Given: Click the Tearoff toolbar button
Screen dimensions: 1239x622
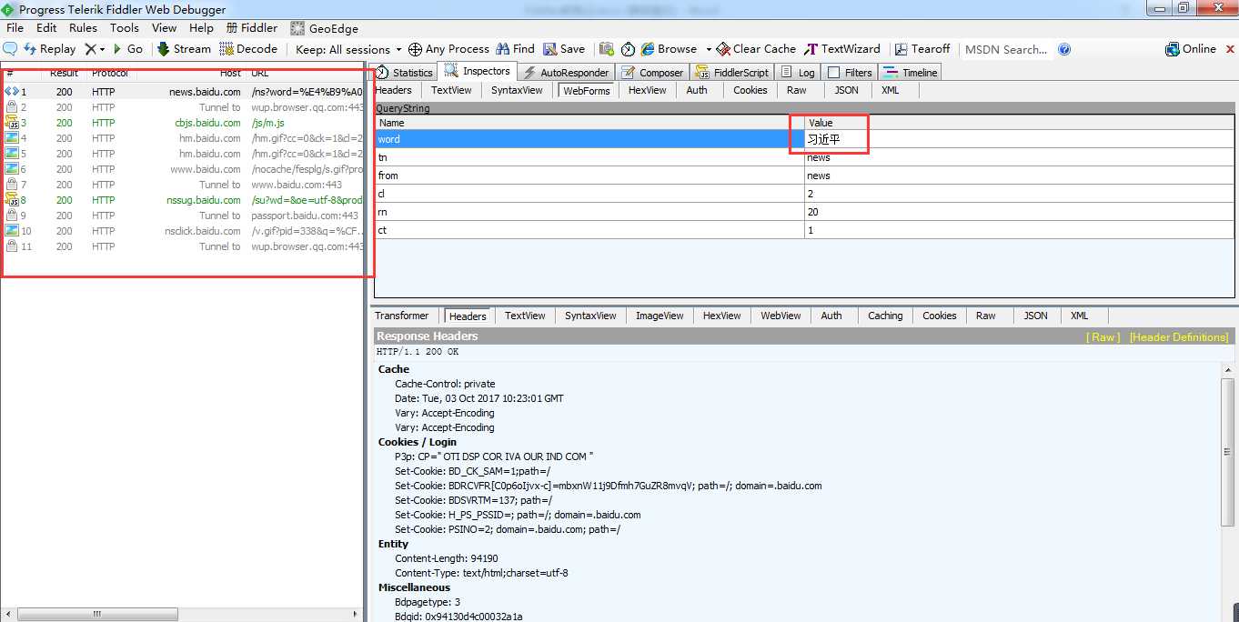Looking at the screenshot, I should point(922,49).
